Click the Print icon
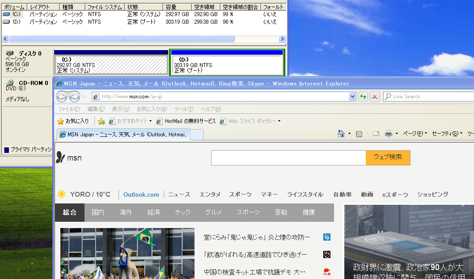Image resolution: width=474 pixels, height=279 pixels. [389, 134]
